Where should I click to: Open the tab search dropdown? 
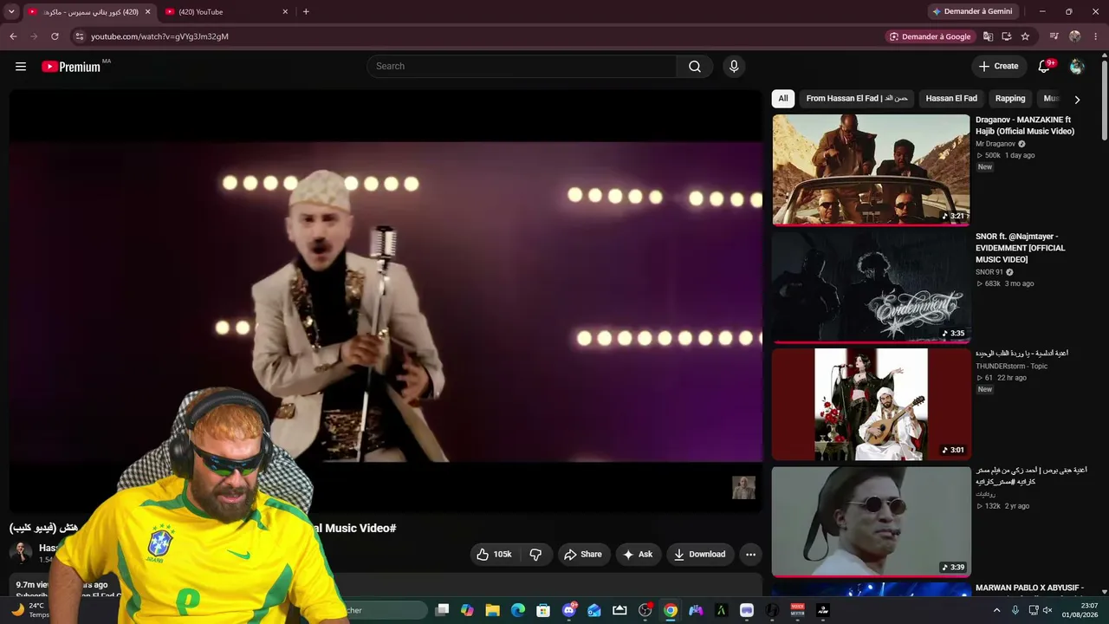tap(11, 12)
